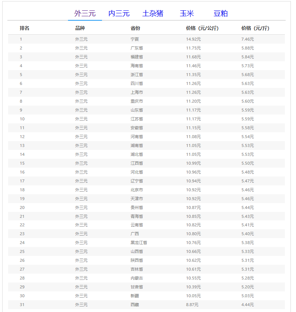
Task: Click the 排名 column header
Action: tap(24, 28)
